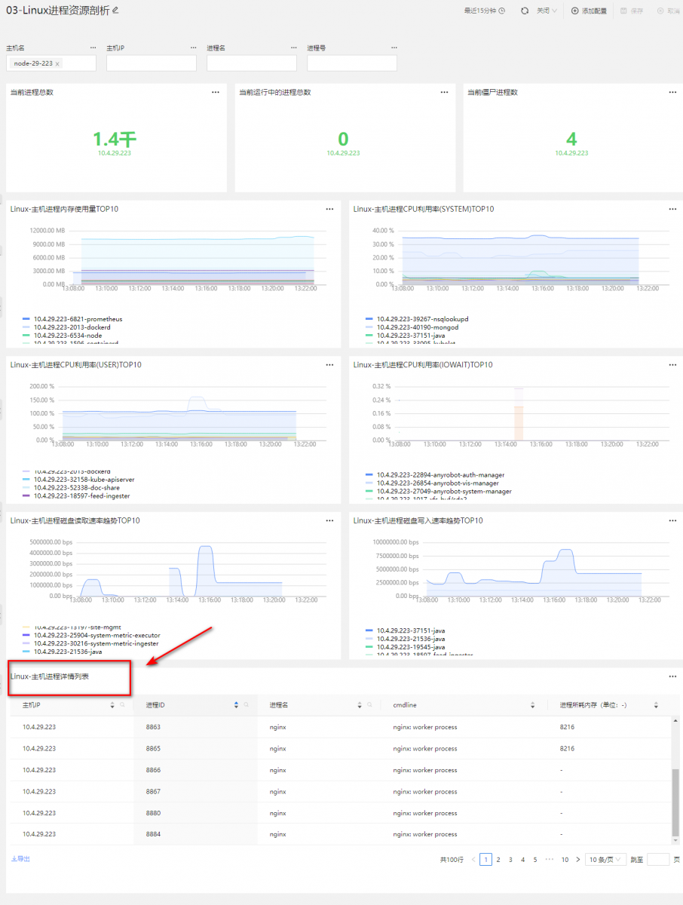Image resolution: width=683 pixels, height=905 pixels.
Task: Click the table cell with process ID 8863
Action: click(x=195, y=727)
